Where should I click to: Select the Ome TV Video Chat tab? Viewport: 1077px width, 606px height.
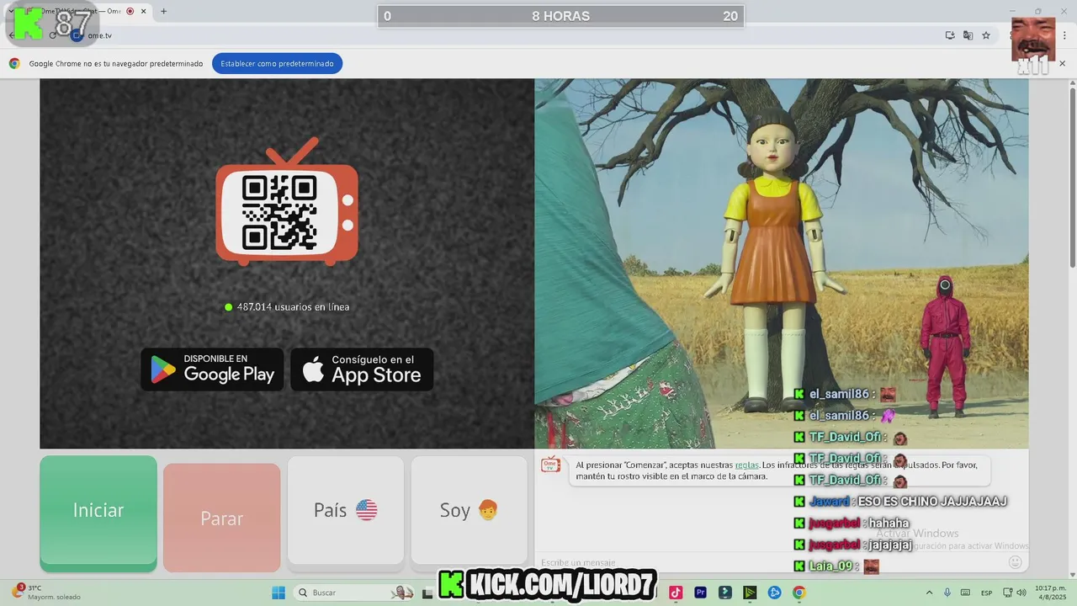tap(84, 11)
